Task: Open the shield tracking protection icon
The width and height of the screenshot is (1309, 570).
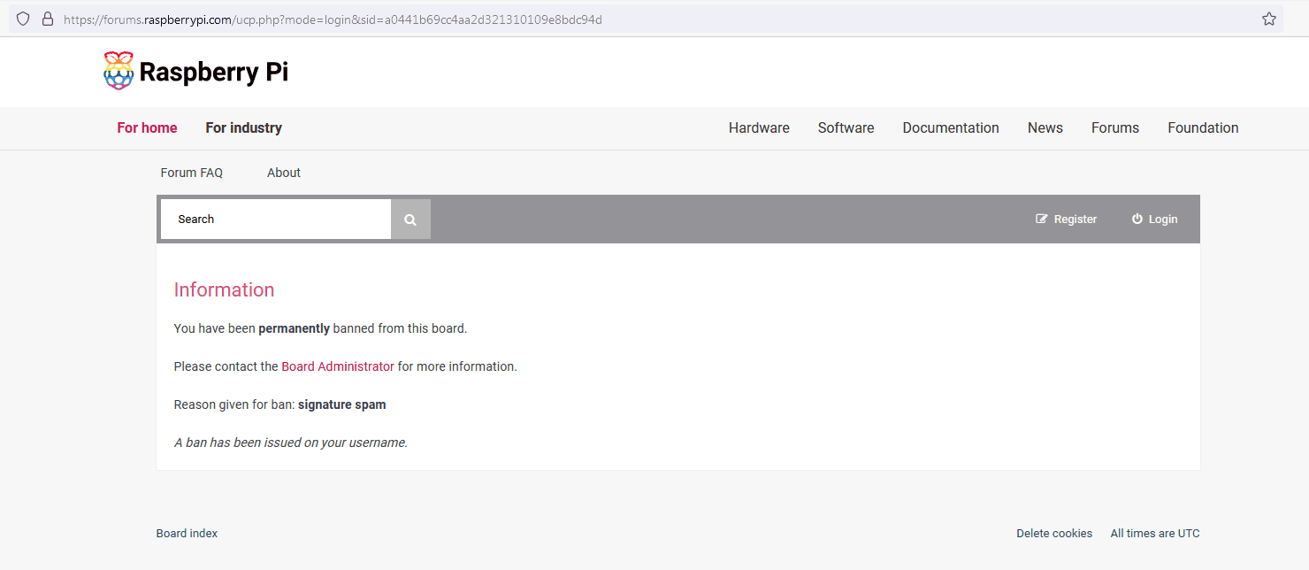Action: click(x=24, y=19)
